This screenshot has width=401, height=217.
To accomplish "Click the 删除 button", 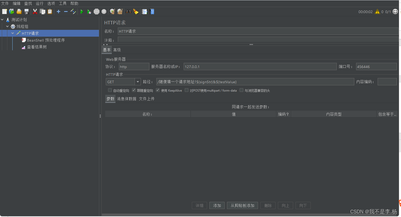I will [x=268, y=205].
